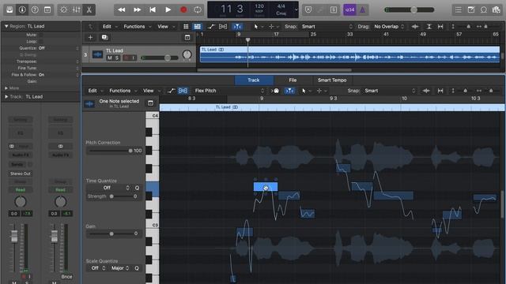Open the Mixer icon in control bar
Viewport: 506px width, 284px height.
(x=76, y=9)
